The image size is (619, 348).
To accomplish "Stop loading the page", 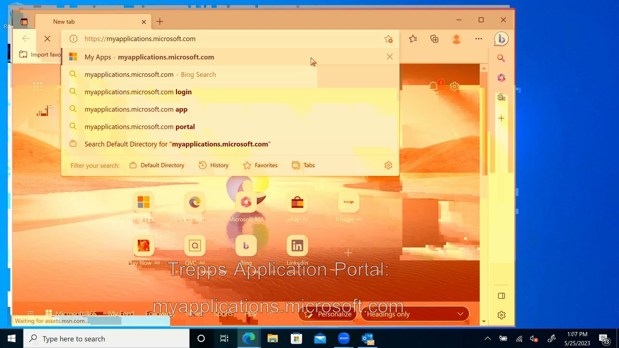I will 47,39.
